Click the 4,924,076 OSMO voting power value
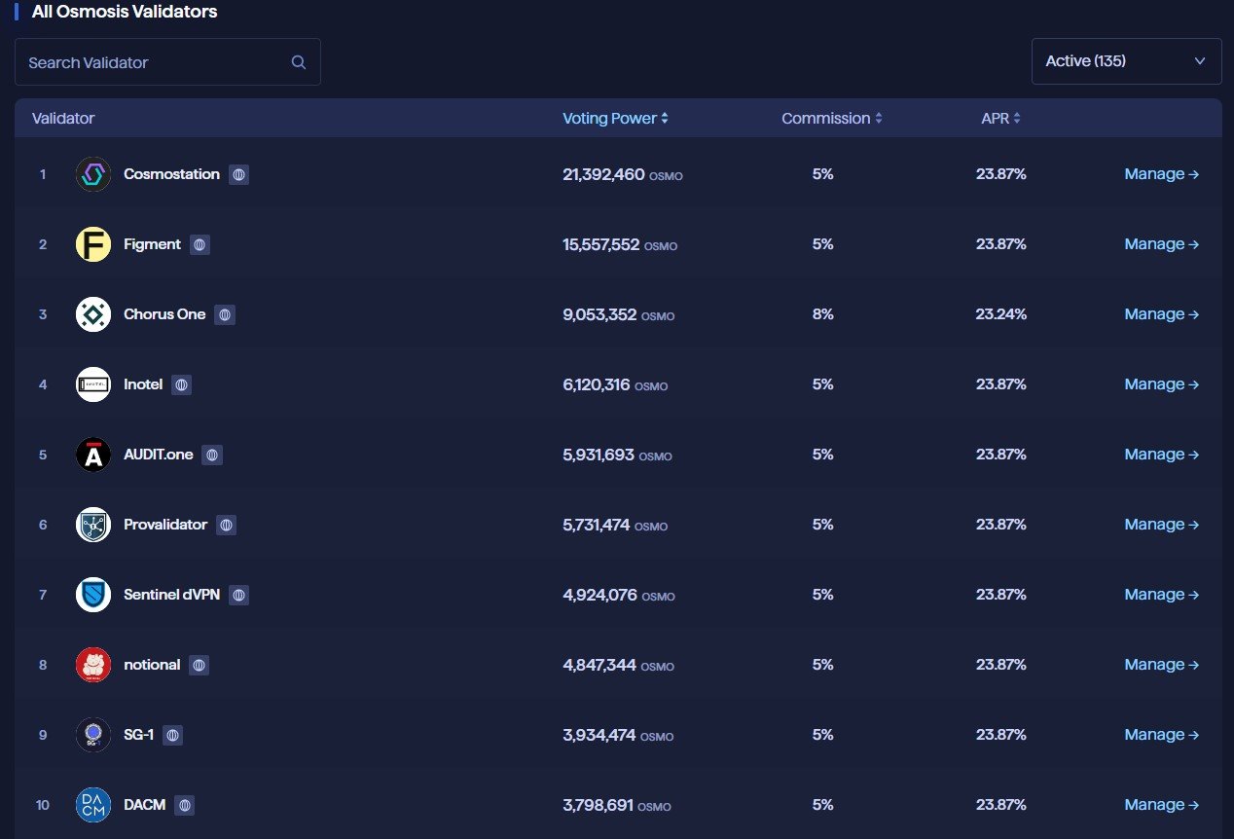 pos(618,596)
